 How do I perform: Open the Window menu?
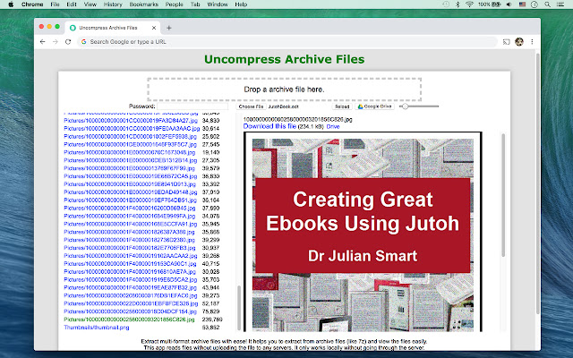pos(218,4)
